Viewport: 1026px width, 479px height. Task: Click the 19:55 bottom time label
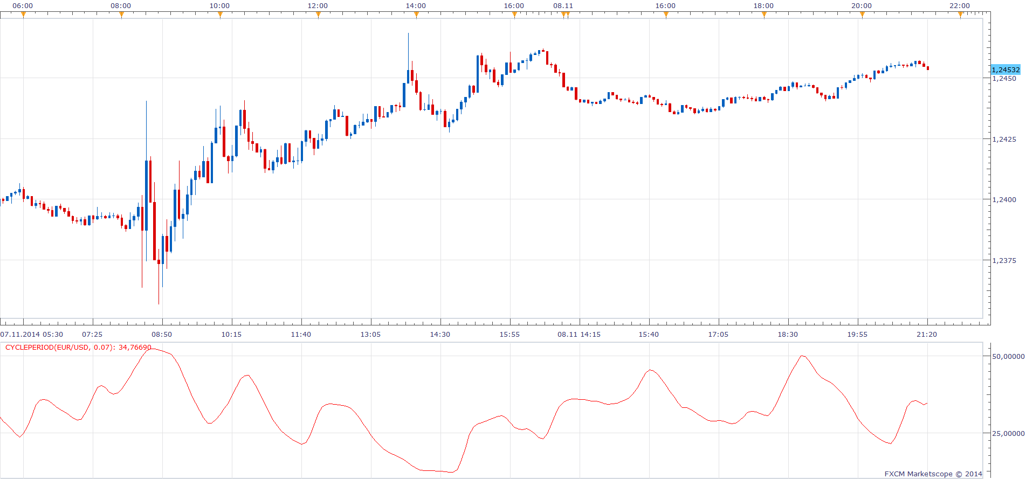857,334
